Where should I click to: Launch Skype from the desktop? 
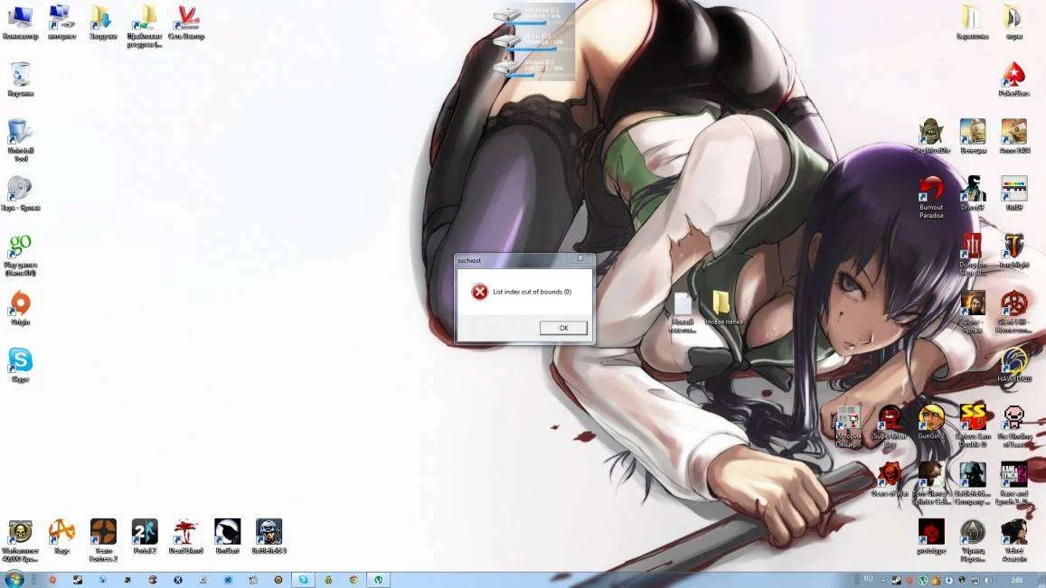coord(21,365)
